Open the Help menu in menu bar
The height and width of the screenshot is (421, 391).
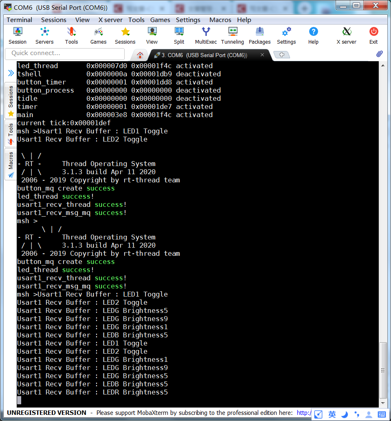[x=244, y=20]
